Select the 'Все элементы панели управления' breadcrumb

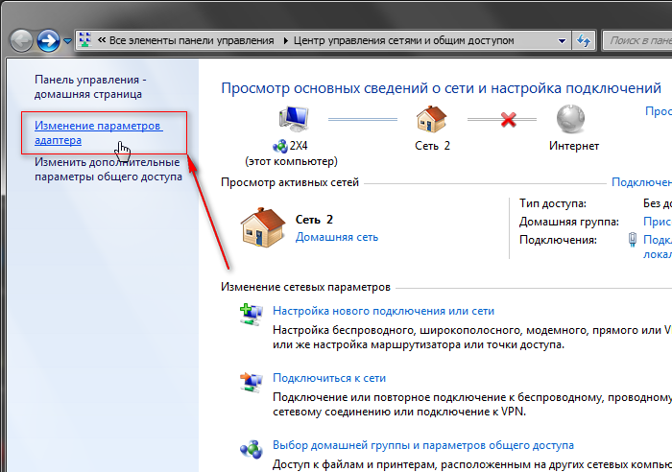pos(192,40)
